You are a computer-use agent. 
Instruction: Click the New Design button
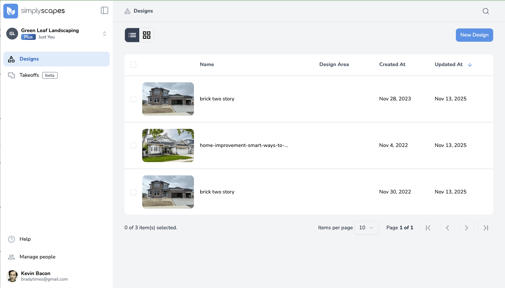click(474, 35)
